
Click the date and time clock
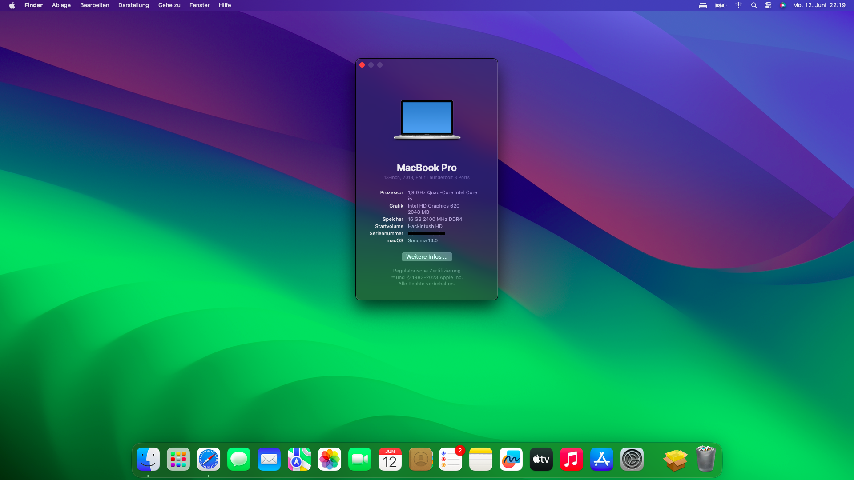click(819, 5)
